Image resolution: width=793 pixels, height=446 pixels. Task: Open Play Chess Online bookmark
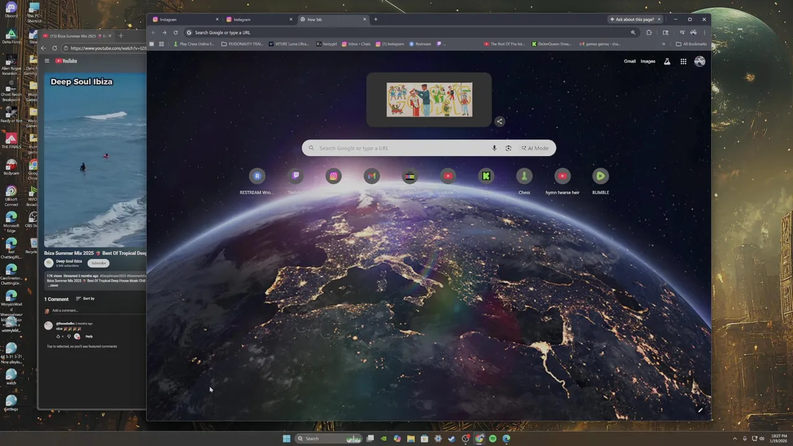coord(194,44)
